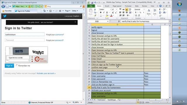Apply red font color A icon
This screenshot has width=187, height=105.
pyautogui.click(x=111, y=15)
